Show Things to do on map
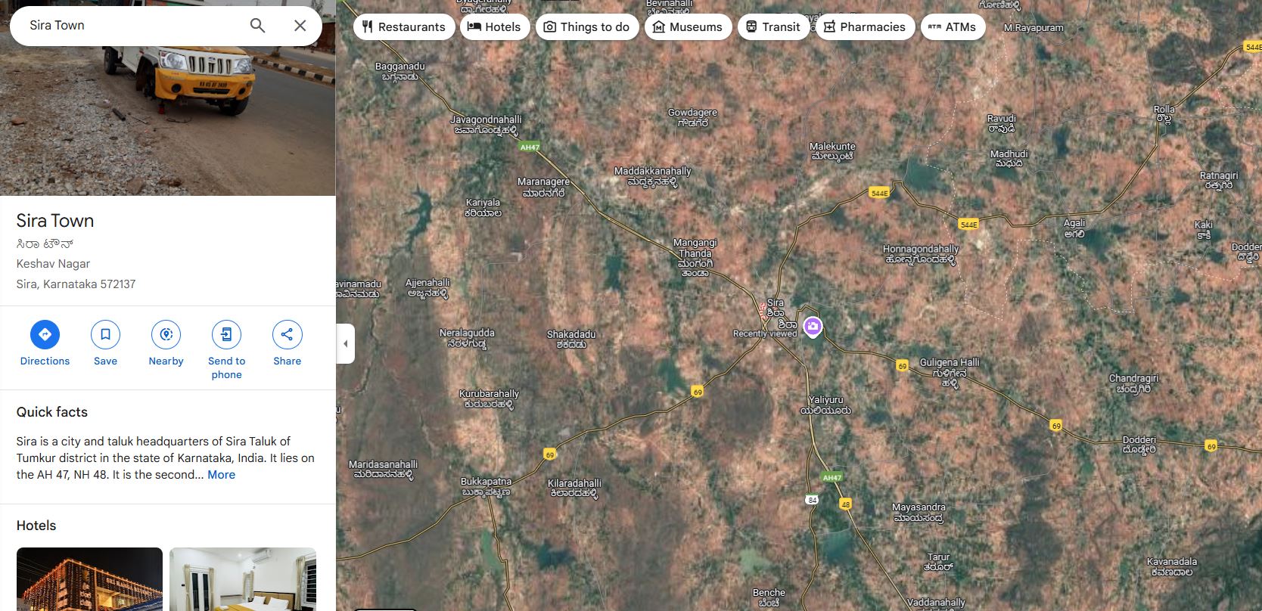The width and height of the screenshot is (1262, 611). coord(587,27)
